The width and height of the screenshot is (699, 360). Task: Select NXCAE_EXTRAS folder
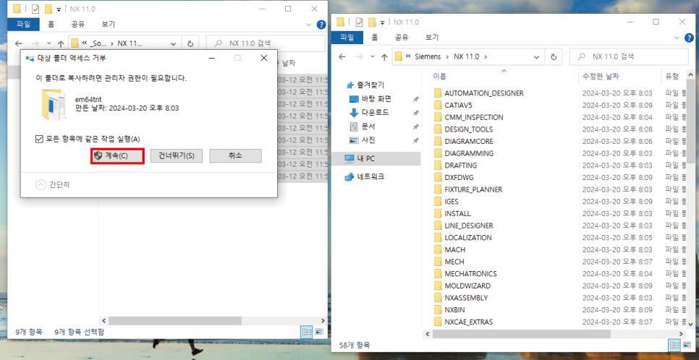(x=468, y=322)
